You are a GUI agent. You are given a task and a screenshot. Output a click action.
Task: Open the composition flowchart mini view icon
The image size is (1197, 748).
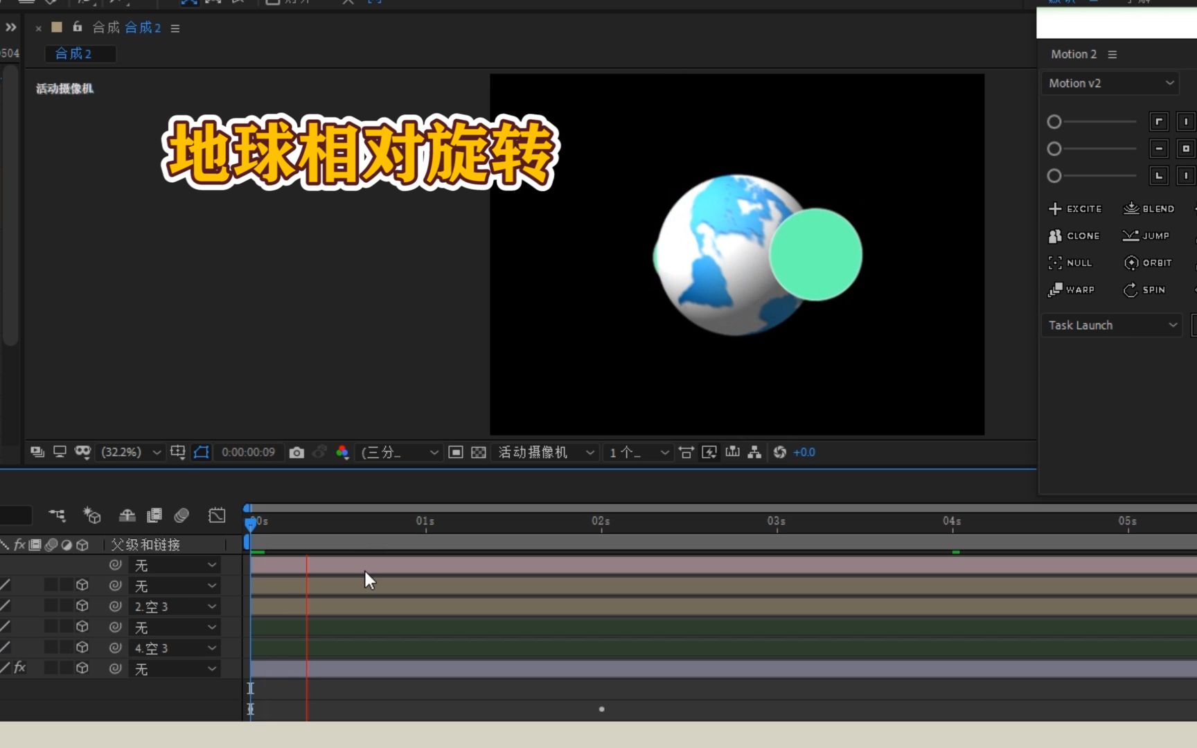coord(57,515)
